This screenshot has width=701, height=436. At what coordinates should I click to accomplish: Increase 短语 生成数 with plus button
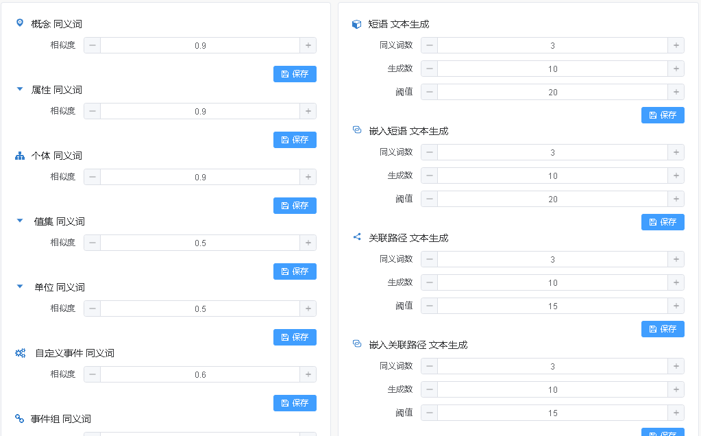(x=676, y=68)
